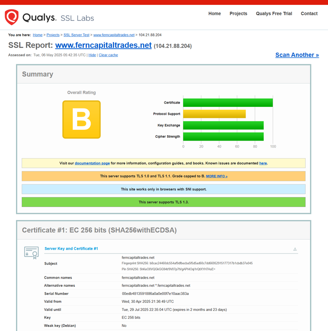The width and height of the screenshot is (328, 331).
Task: Click the Hide link
Action: [92, 55]
